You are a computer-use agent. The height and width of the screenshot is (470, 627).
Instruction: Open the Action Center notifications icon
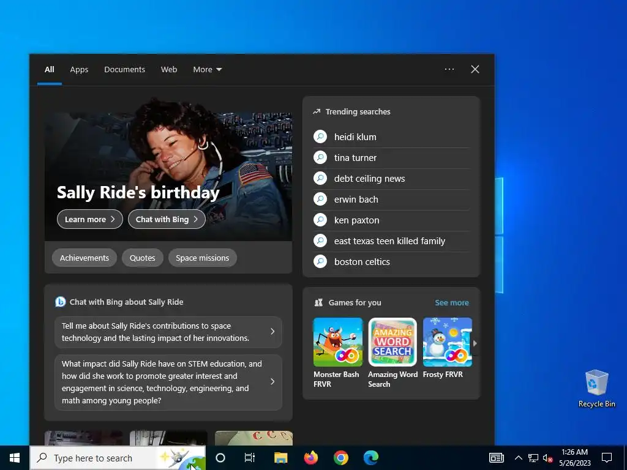(x=607, y=458)
